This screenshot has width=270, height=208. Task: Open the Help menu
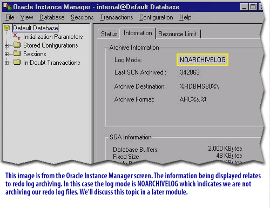185,17
